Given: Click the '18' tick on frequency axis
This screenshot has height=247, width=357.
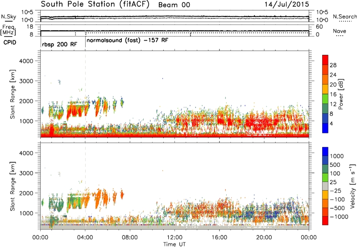Looking at the screenshot, I should pos(30,27).
